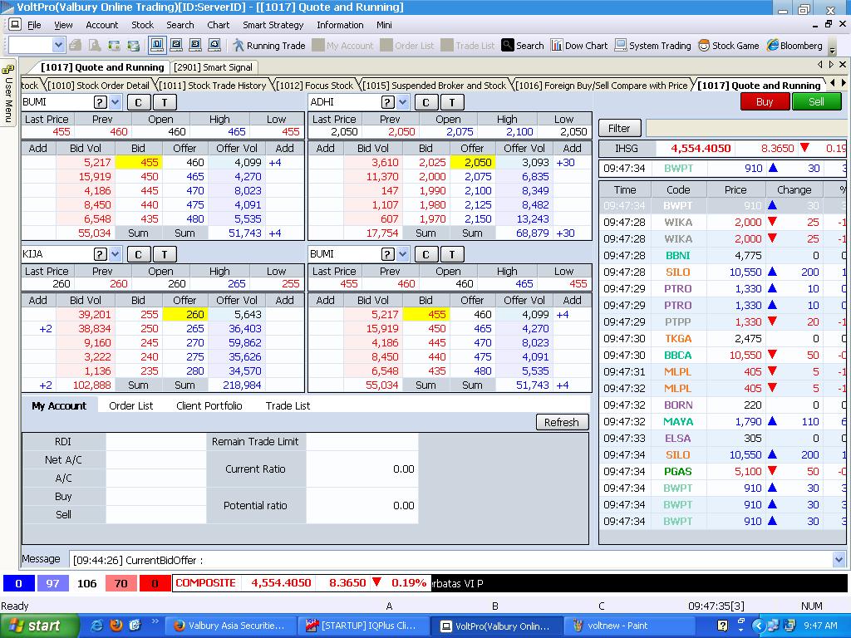Viewport: 851px width, 638px height.
Task: Open Firefox quick launch icon in taskbar
Action: click(x=116, y=626)
